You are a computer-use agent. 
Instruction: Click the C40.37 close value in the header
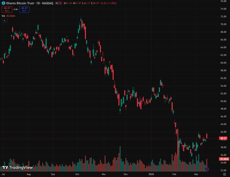[95, 3]
